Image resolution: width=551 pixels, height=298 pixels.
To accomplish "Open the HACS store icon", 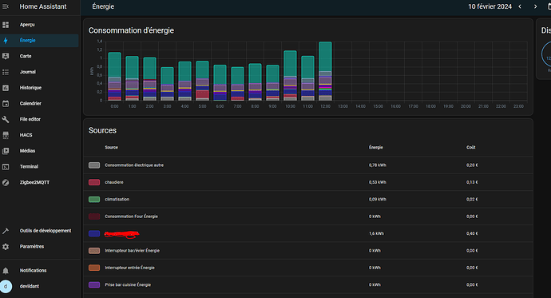I will coord(6,135).
